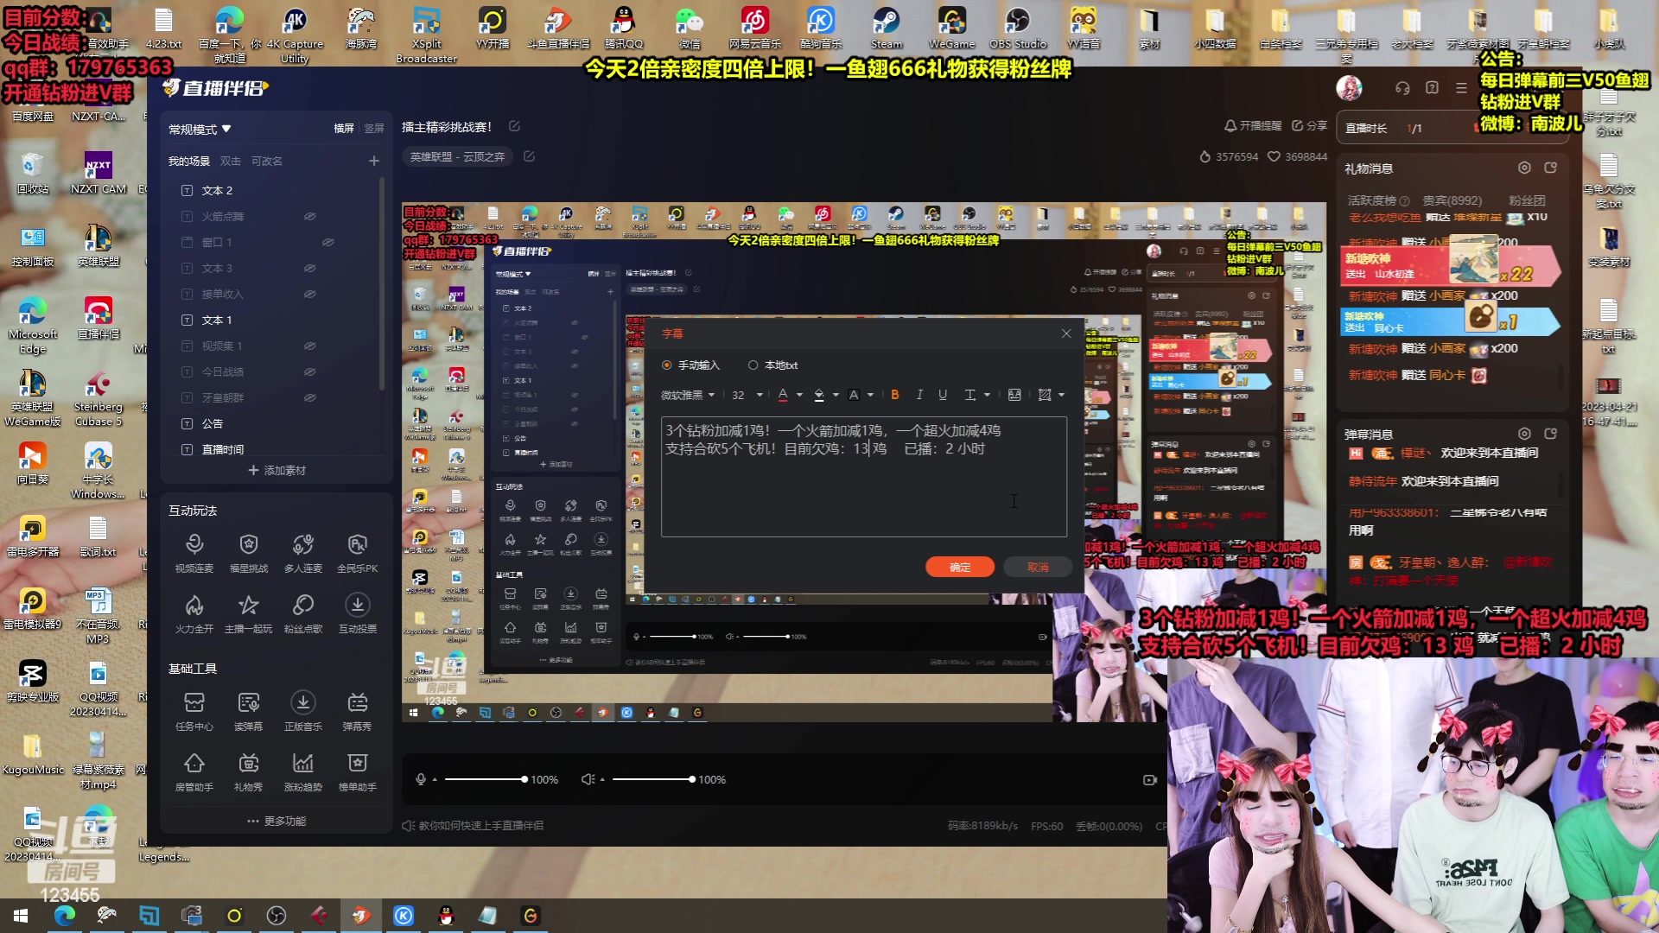1659x933 pixels.
Task: Open the 礼物消息 panel settings
Action: tap(1524, 168)
